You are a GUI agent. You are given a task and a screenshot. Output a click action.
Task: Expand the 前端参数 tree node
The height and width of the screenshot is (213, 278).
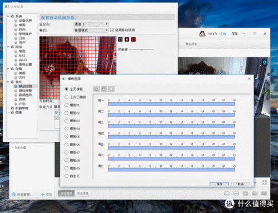[8, 108]
